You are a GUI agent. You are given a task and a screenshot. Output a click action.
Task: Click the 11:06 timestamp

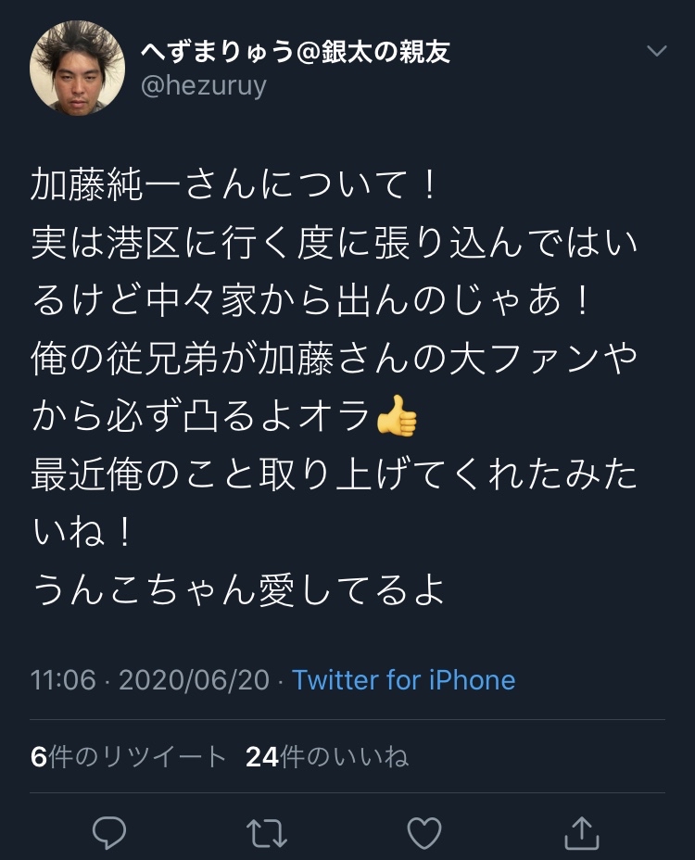63,680
